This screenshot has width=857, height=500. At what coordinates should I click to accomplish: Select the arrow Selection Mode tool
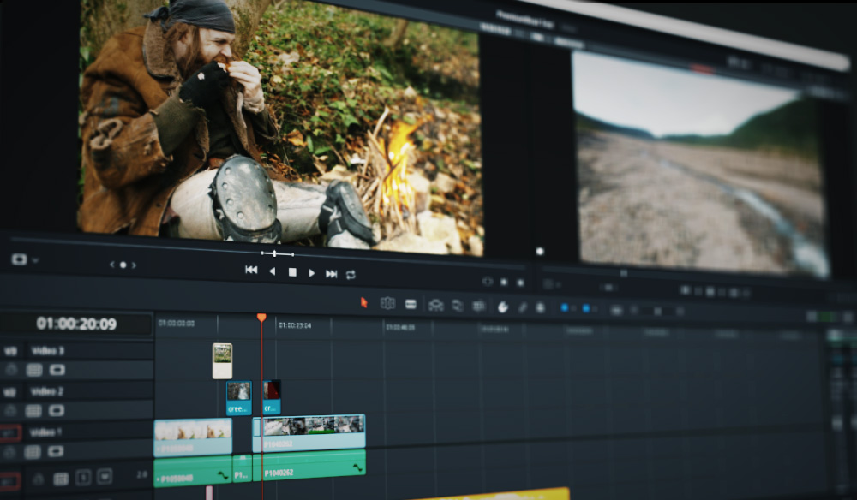coord(364,302)
